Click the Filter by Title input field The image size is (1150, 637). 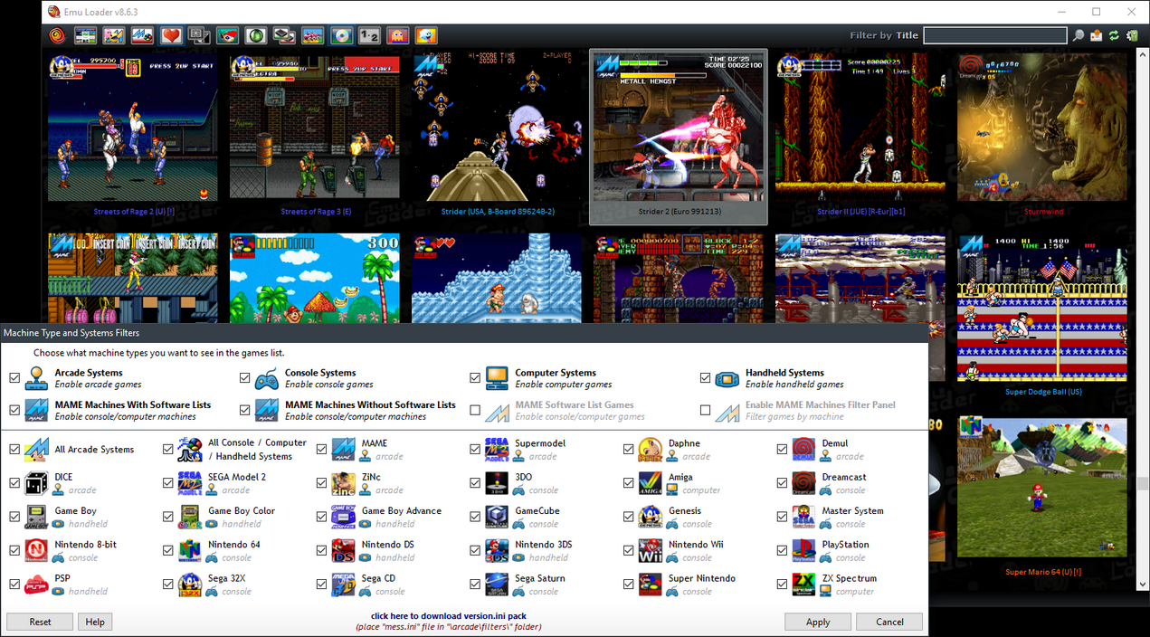[995, 35]
